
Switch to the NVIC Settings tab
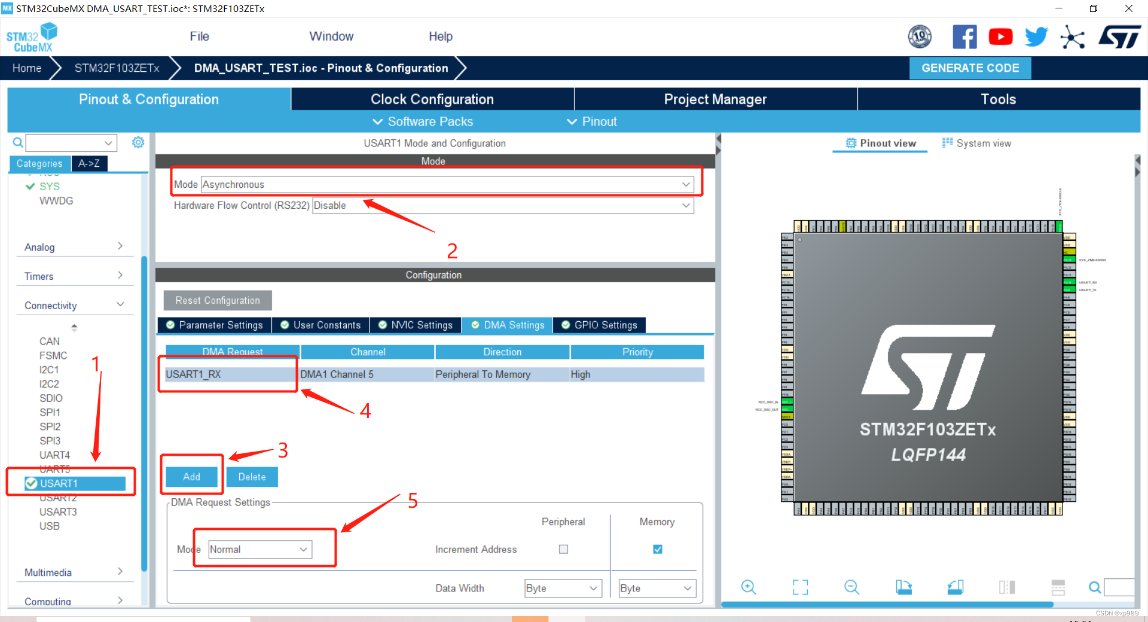point(416,325)
